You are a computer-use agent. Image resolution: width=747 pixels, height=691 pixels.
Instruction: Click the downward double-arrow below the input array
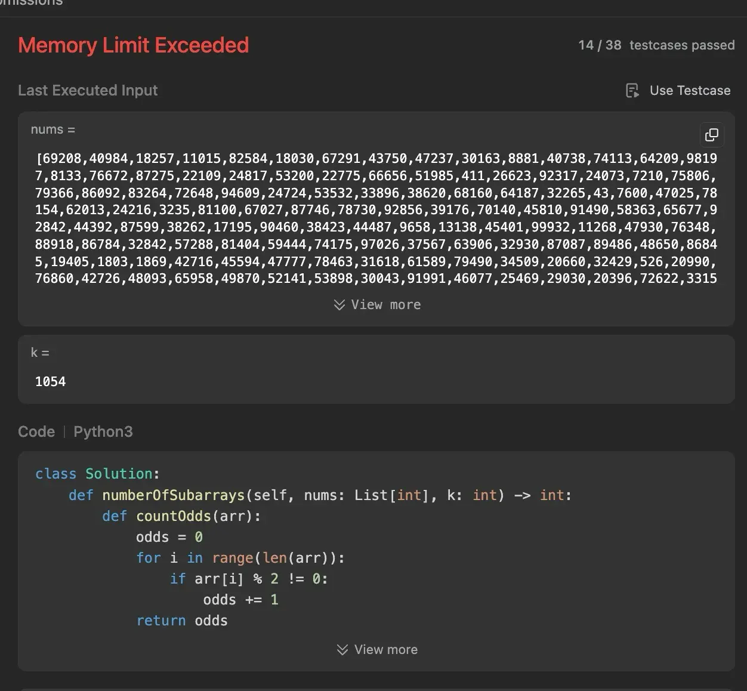tap(339, 304)
